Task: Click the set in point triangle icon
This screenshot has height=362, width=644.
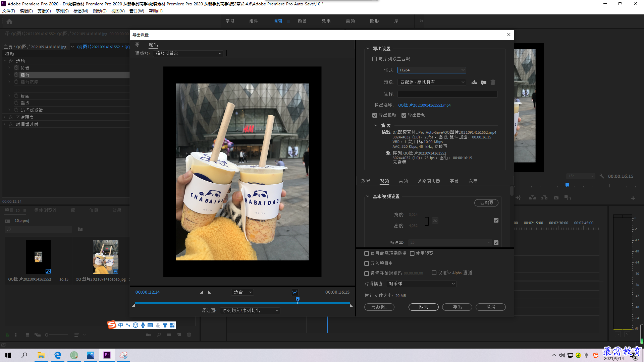Action: [202, 292]
